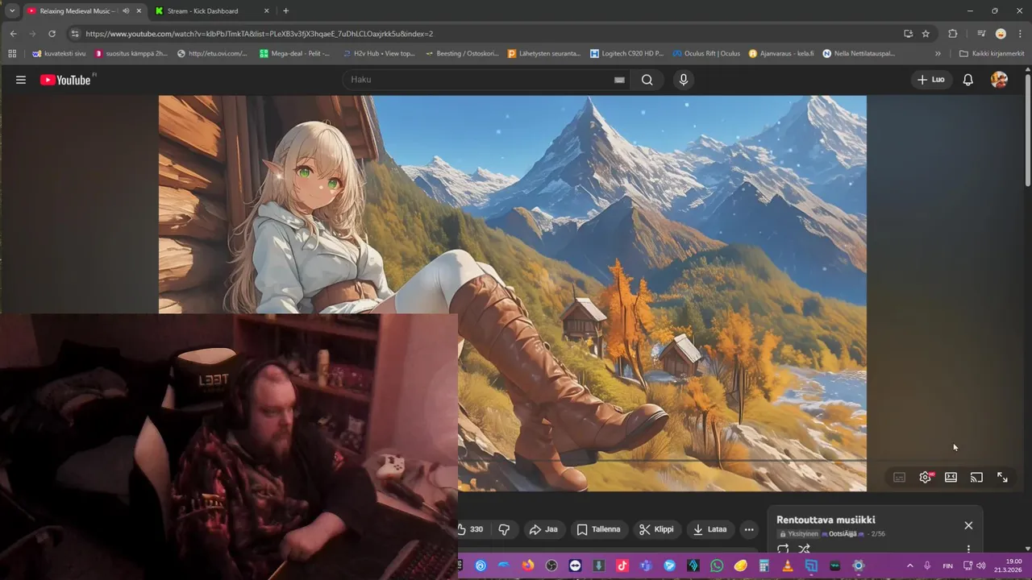The image size is (1032, 580).
Task: Expand bookmarks bar overflow chevron
Action: point(938,54)
